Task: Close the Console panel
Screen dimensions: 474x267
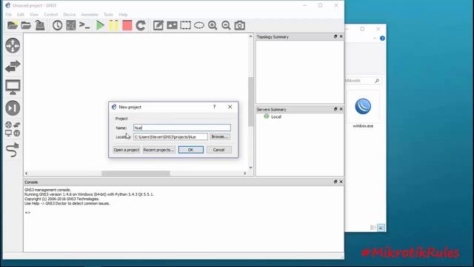Action: [x=341, y=182]
